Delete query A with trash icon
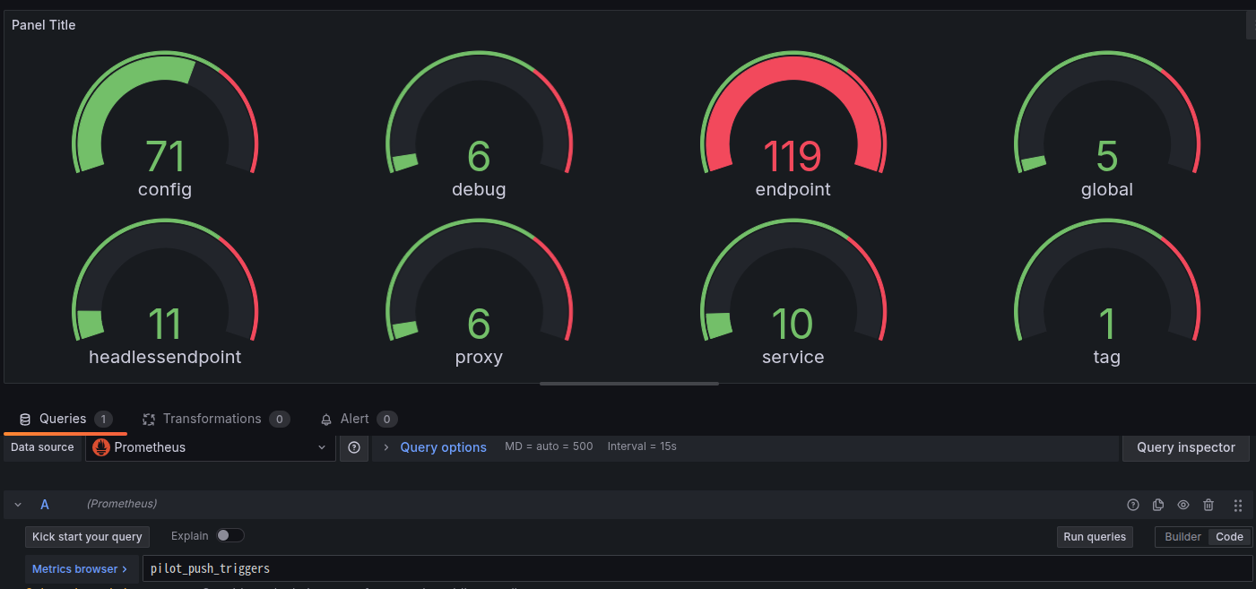Image resolution: width=1256 pixels, height=589 pixels. click(x=1208, y=505)
